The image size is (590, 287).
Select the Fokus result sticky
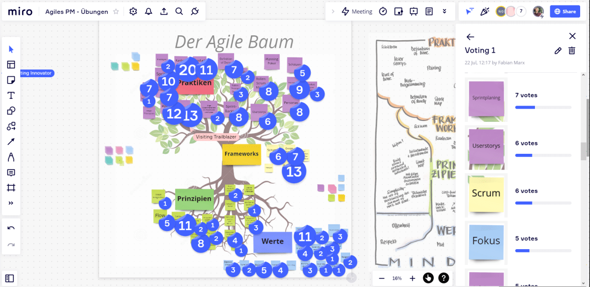(486, 242)
